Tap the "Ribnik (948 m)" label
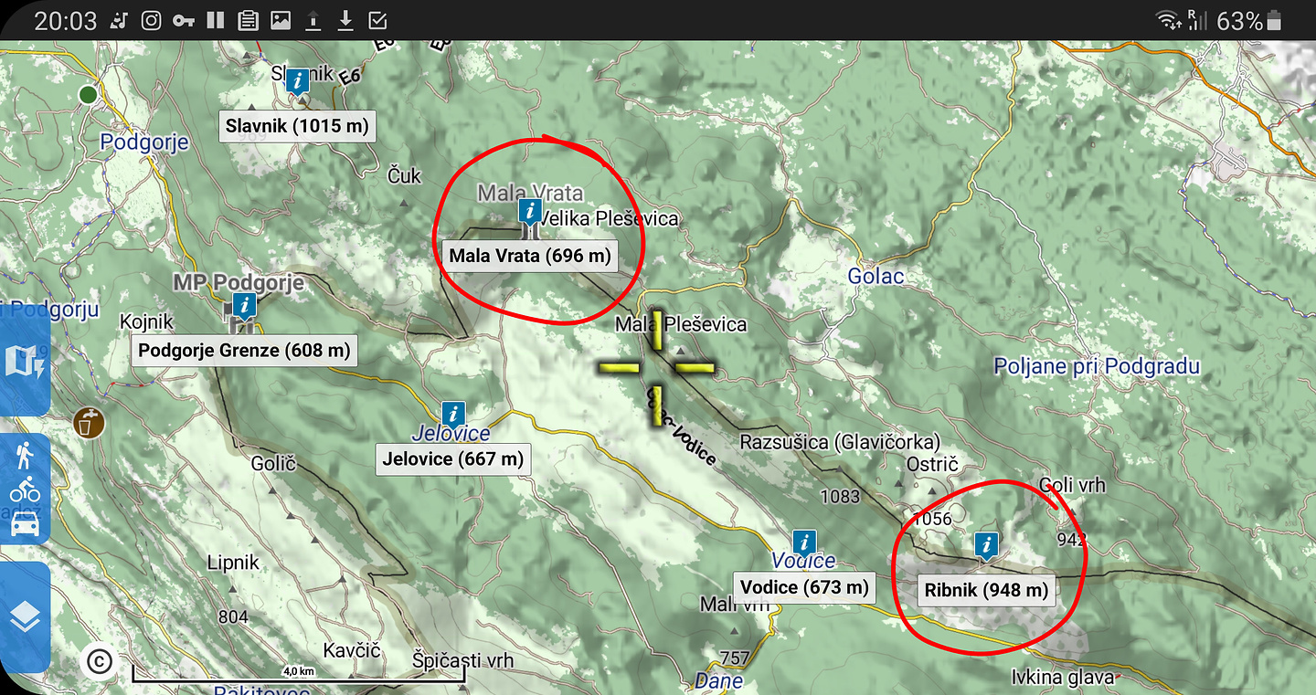The width and height of the screenshot is (1316, 695). click(986, 590)
